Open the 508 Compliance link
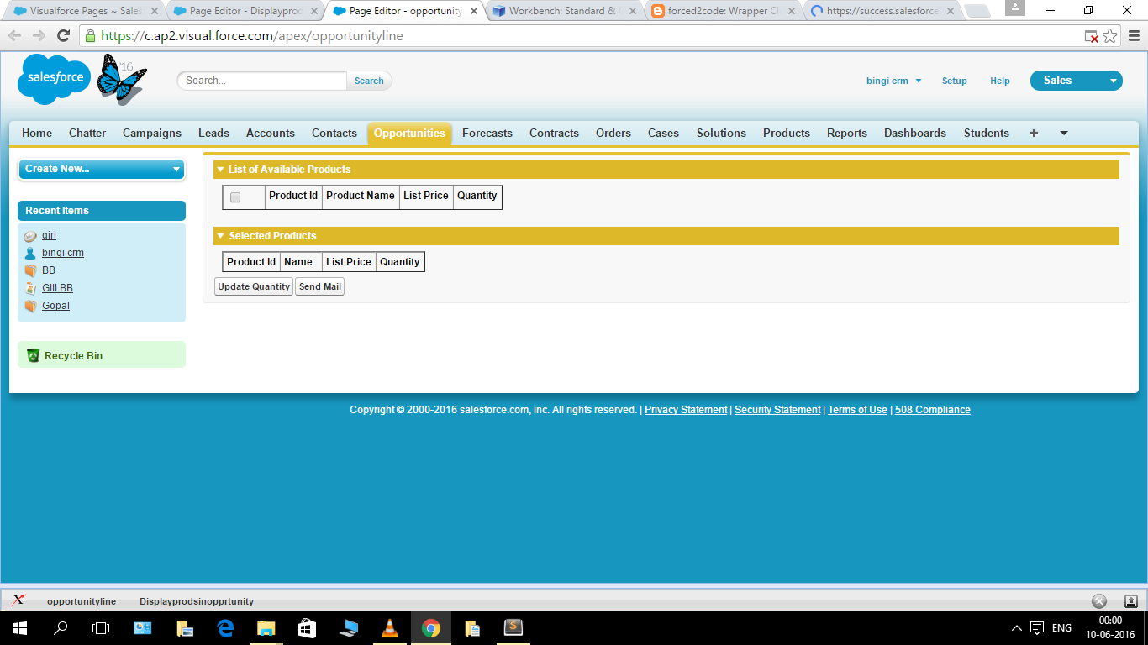The width and height of the screenshot is (1148, 645). click(x=933, y=410)
